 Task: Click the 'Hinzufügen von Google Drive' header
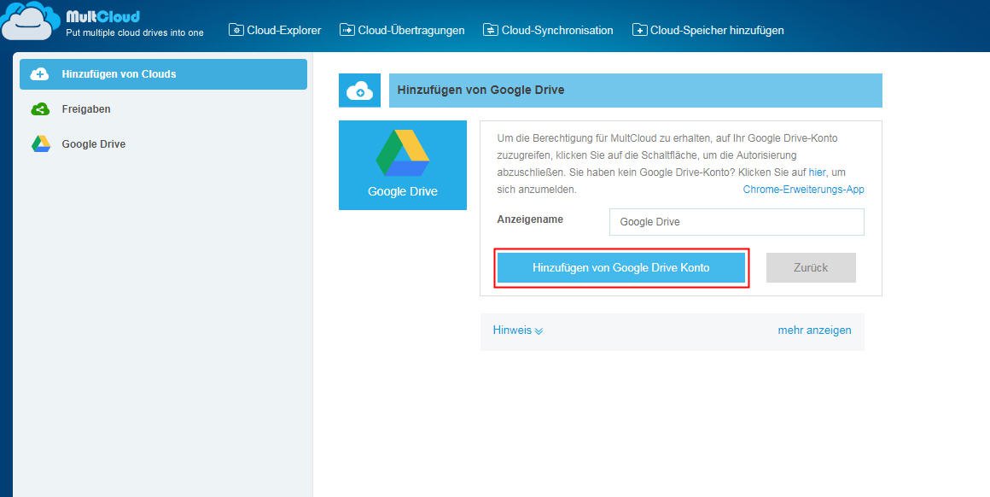635,91
